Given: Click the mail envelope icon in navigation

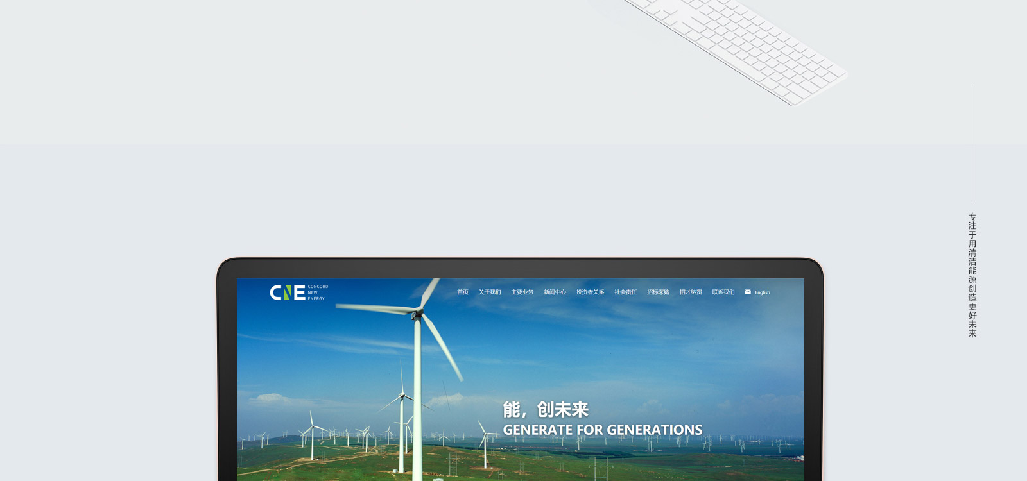Looking at the screenshot, I should [x=747, y=292].
